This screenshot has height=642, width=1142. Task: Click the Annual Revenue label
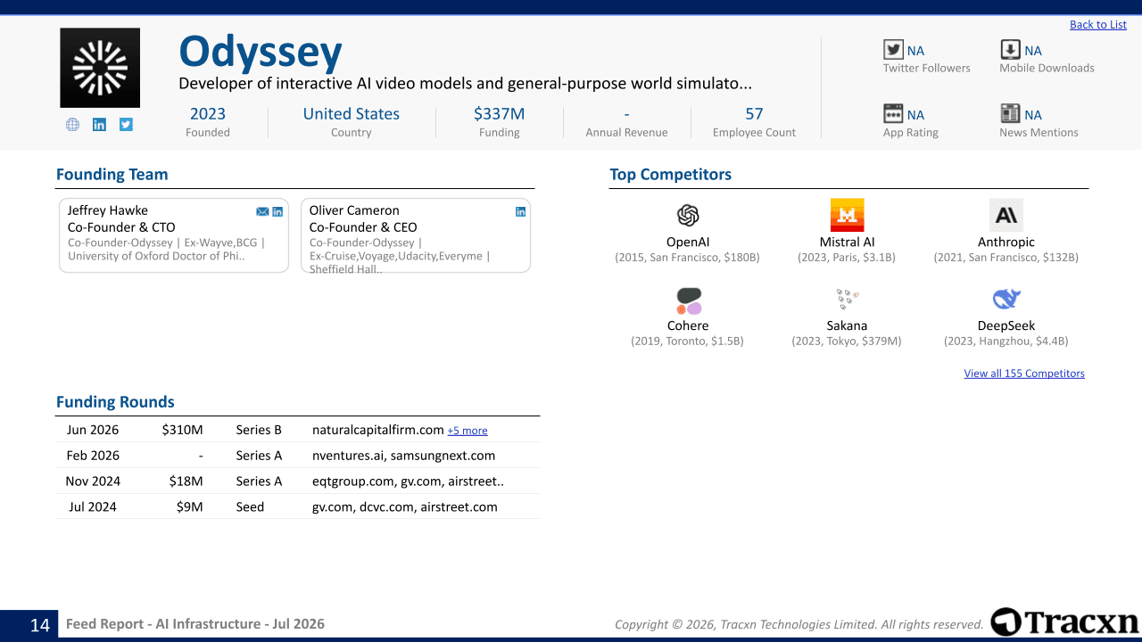(x=626, y=133)
